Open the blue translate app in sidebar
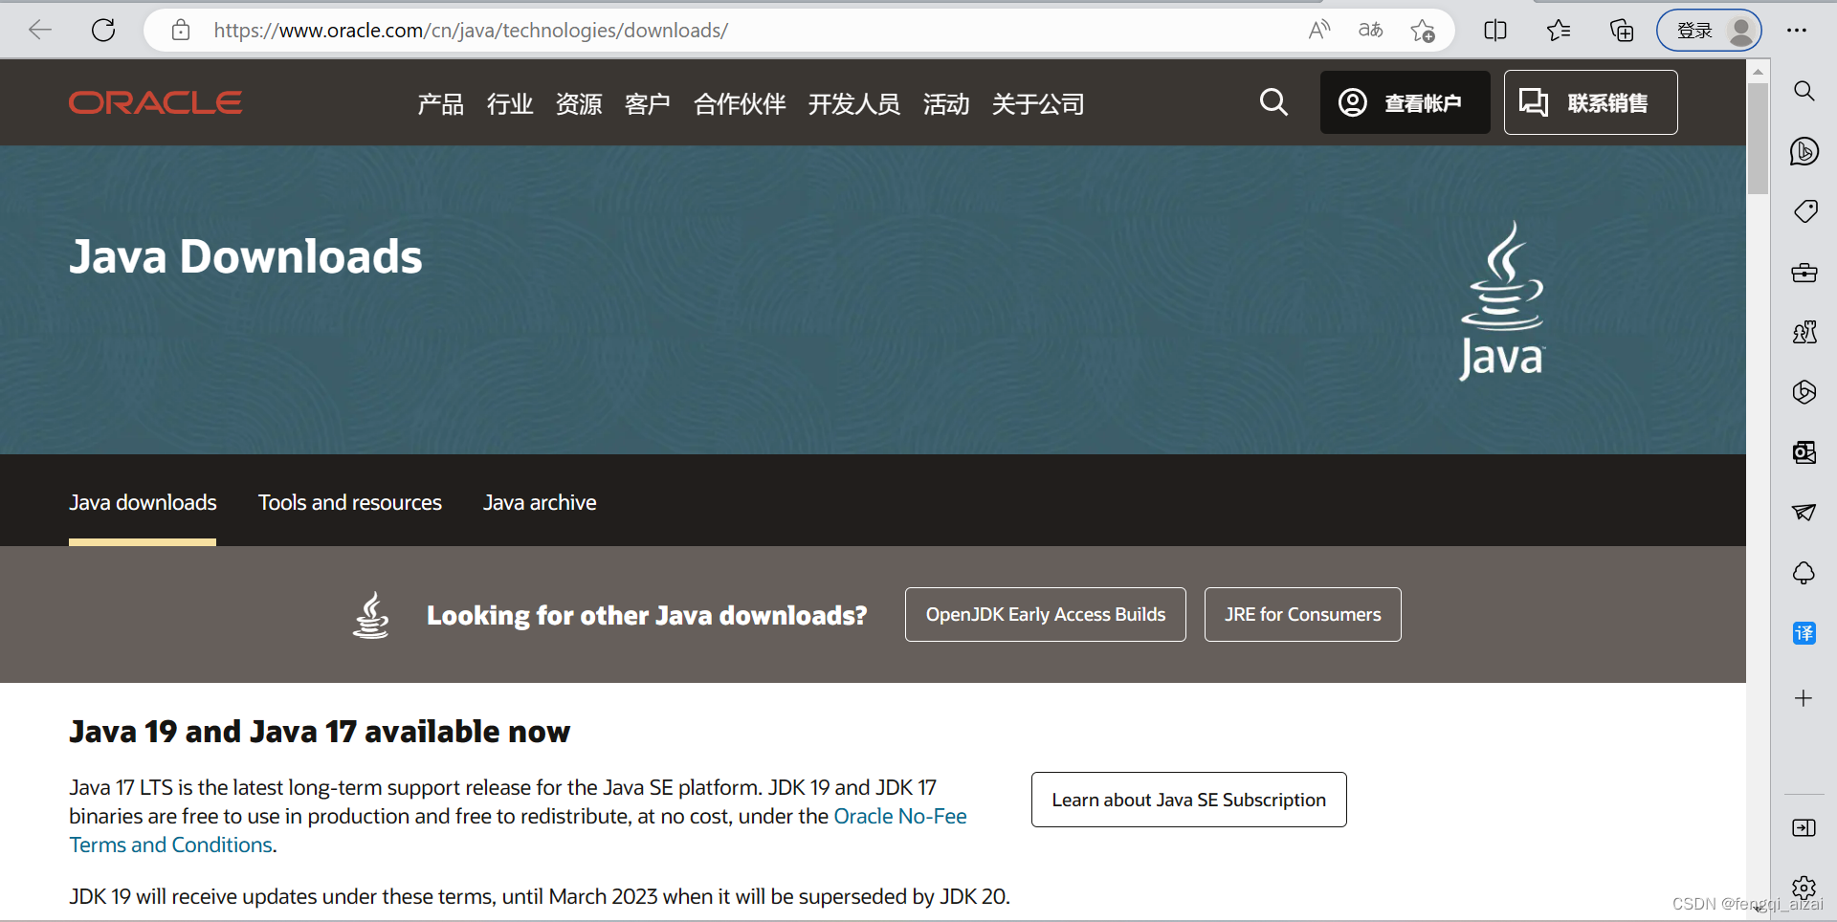 [1804, 633]
